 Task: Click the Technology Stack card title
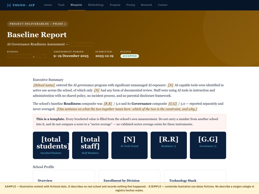pos(183,181)
